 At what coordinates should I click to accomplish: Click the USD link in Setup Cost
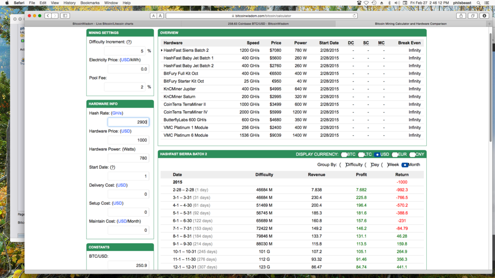click(x=117, y=203)
